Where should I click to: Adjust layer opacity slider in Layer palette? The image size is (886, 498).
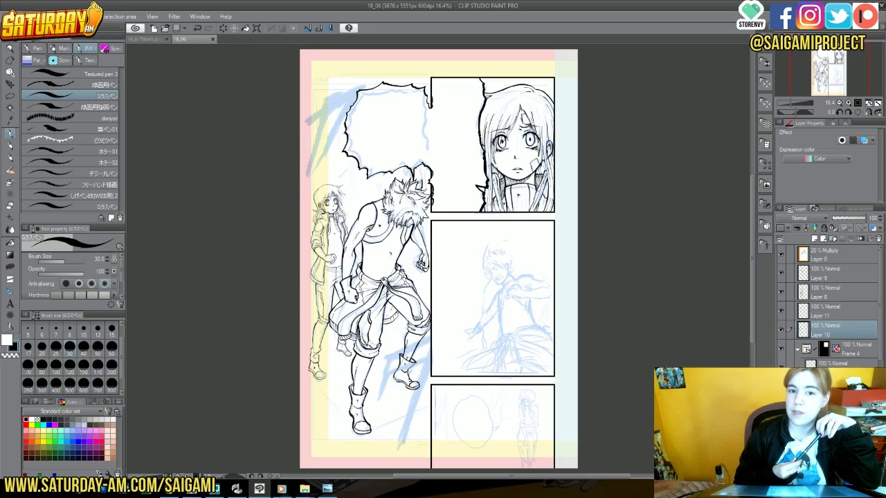coord(848,218)
